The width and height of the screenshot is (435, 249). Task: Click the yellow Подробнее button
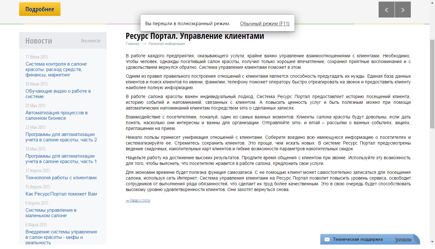[40, 9]
